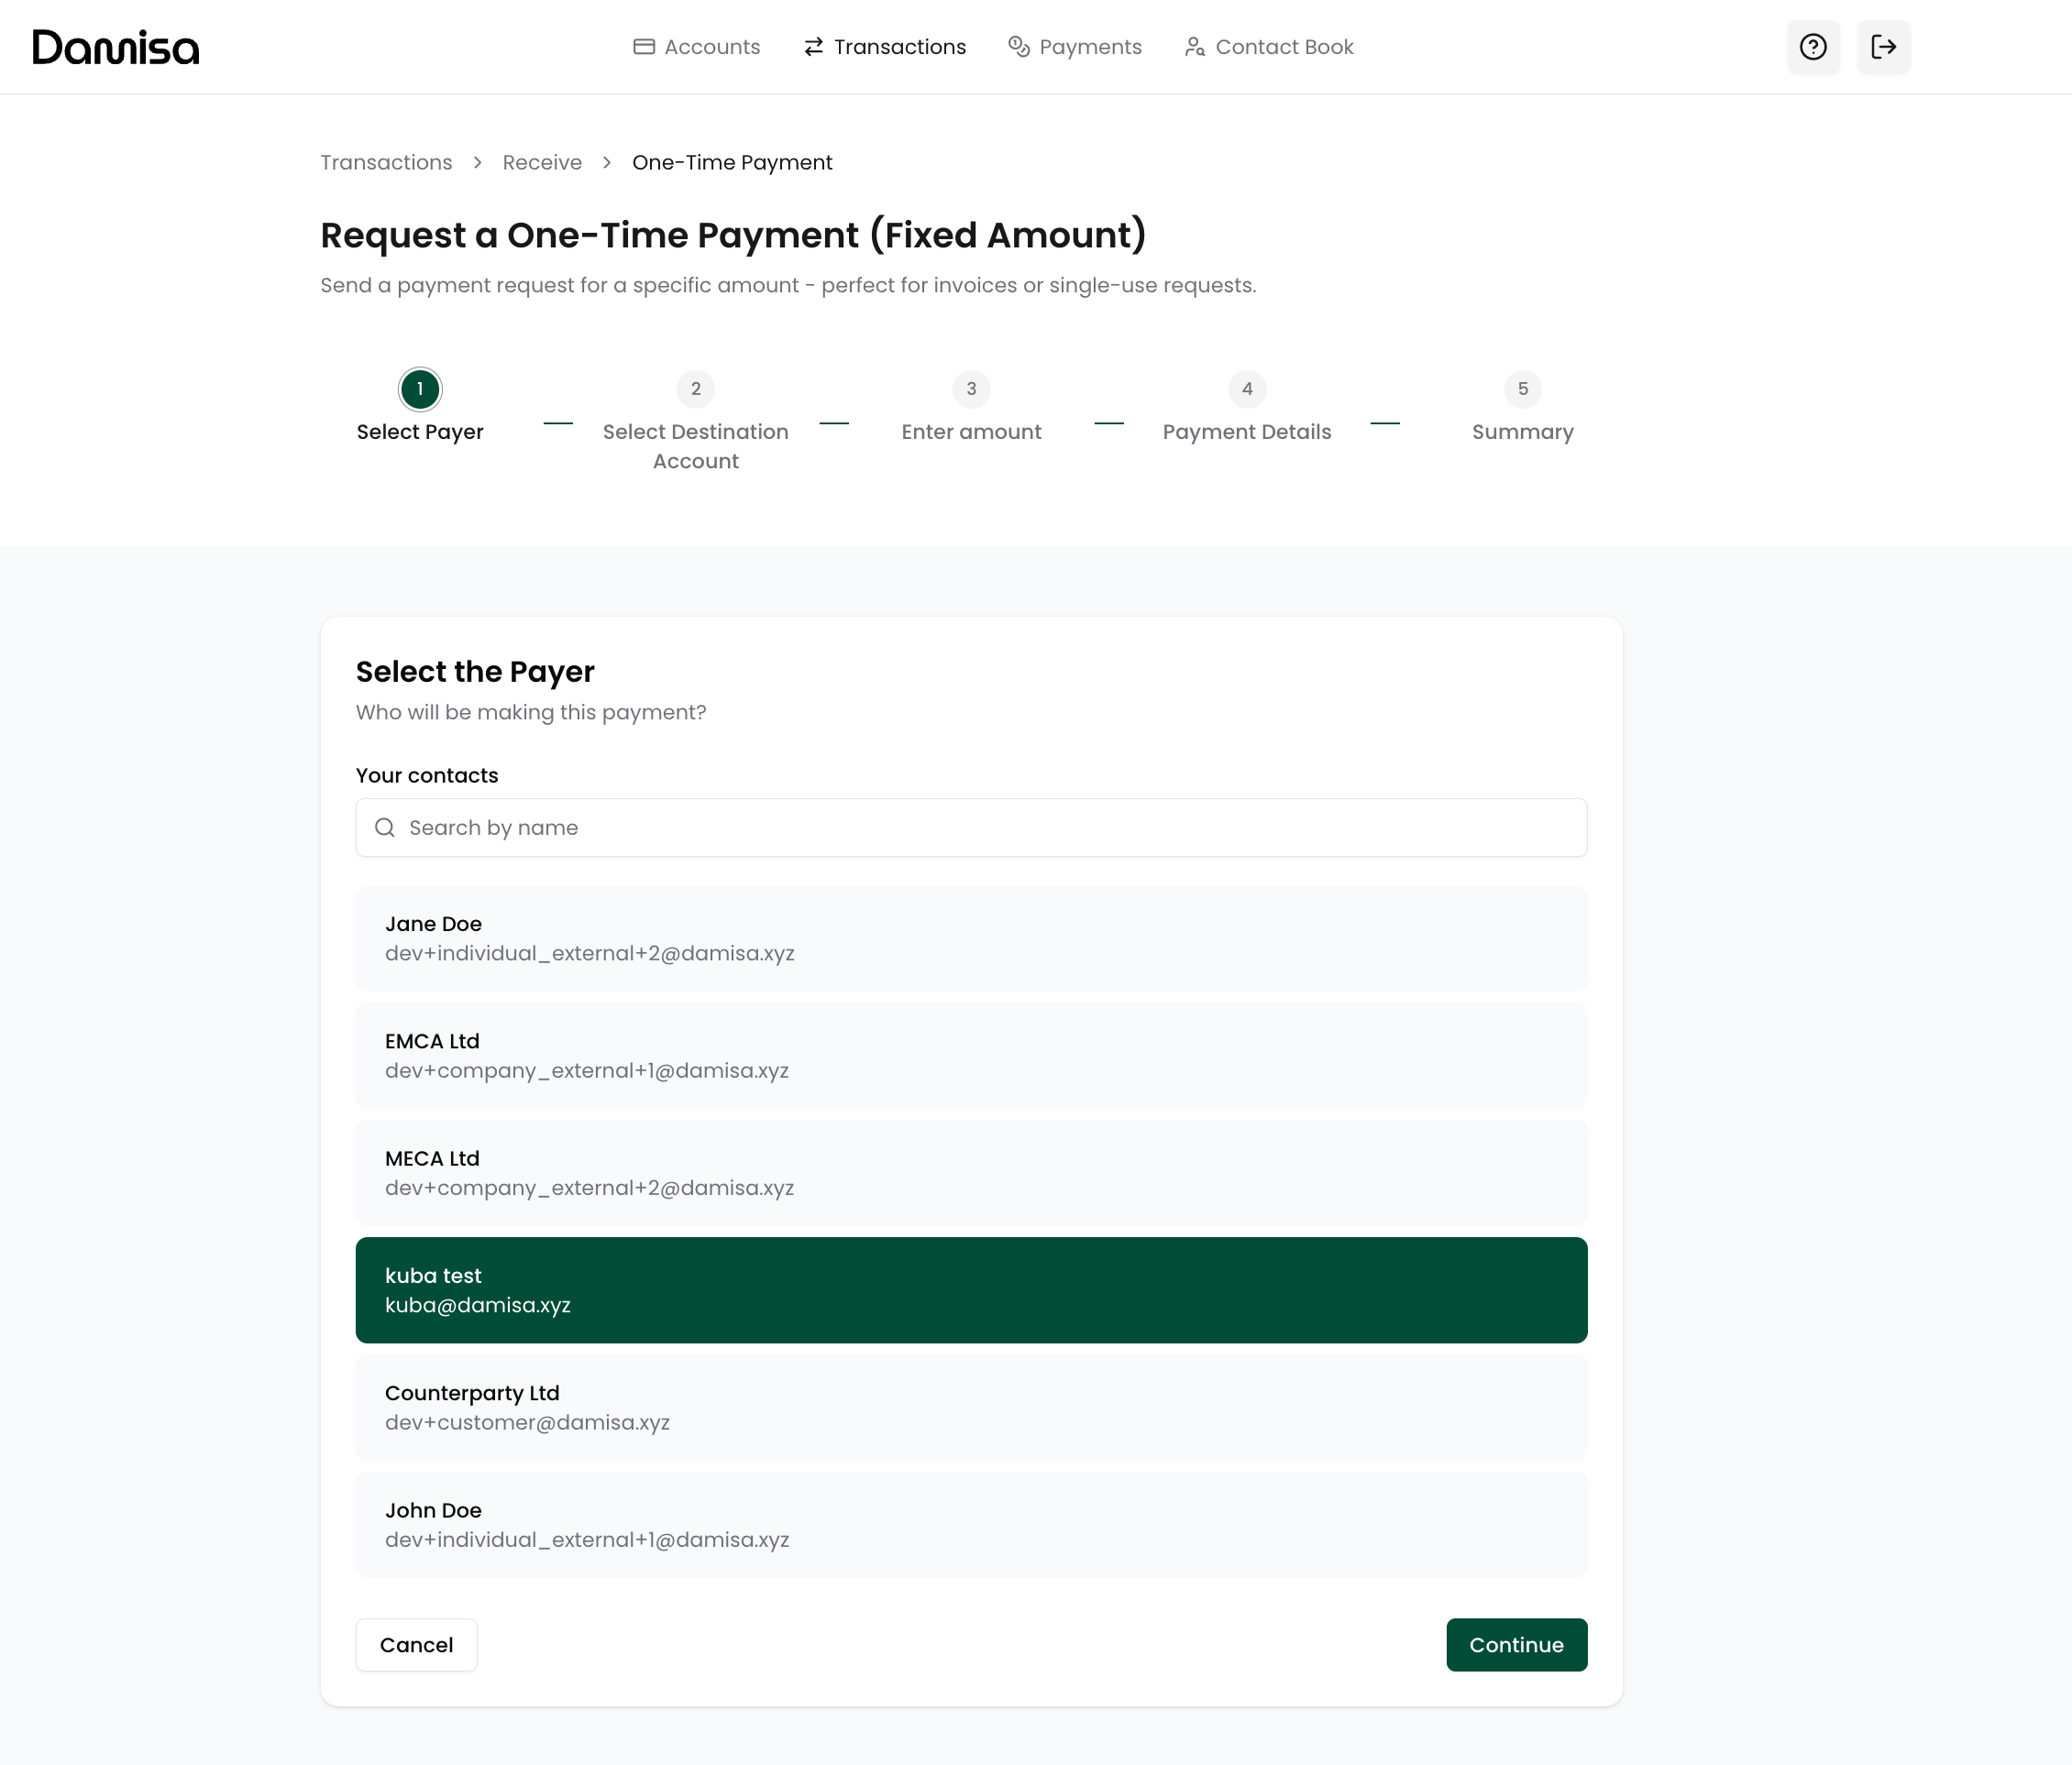Viewport: 2072px width, 1765px height.
Task: Click the logout icon button
Action: 1883,47
